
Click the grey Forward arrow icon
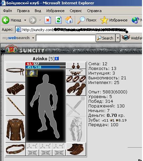(x=33, y=20)
